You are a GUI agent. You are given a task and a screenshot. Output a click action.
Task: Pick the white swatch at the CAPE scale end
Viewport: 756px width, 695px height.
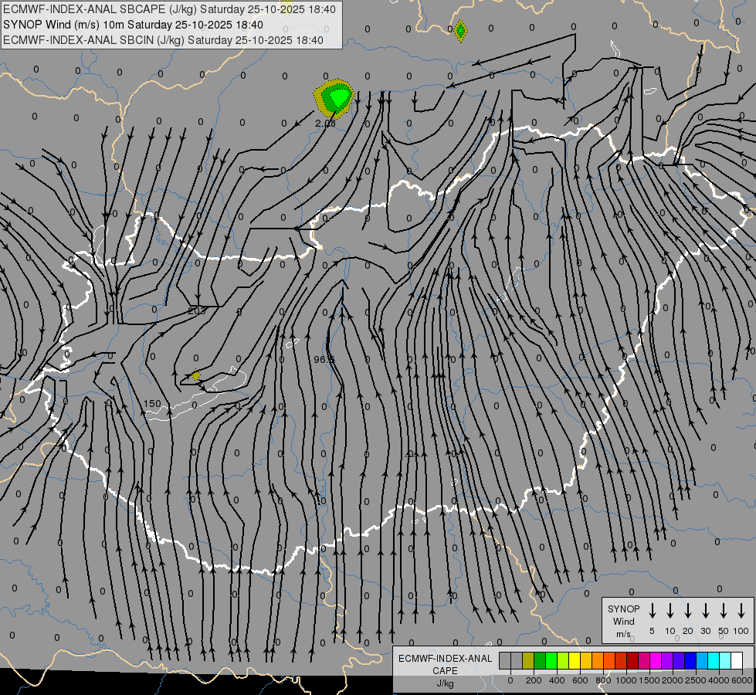click(737, 661)
